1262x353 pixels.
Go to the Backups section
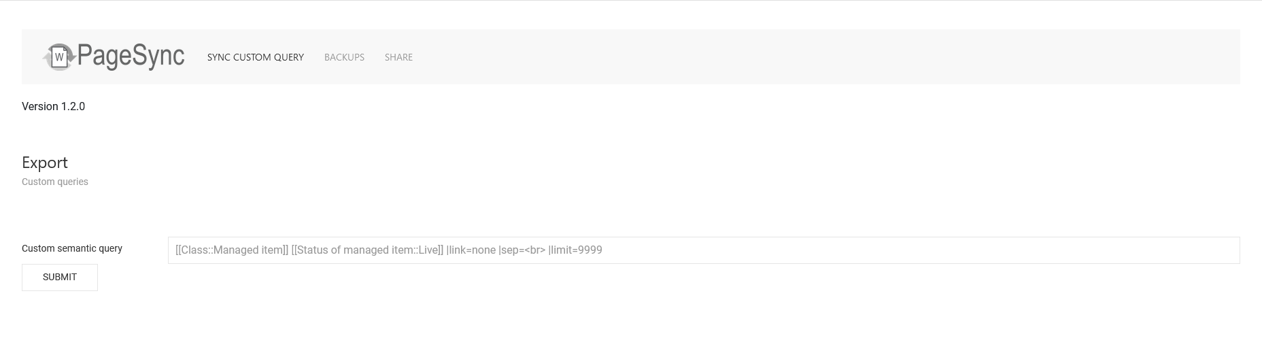click(344, 57)
